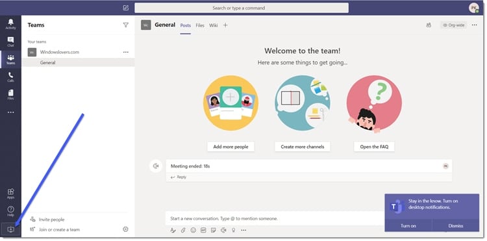The height and width of the screenshot is (241, 487).
Task: Switch to the Files tab
Action: click(x=200, y=25)
